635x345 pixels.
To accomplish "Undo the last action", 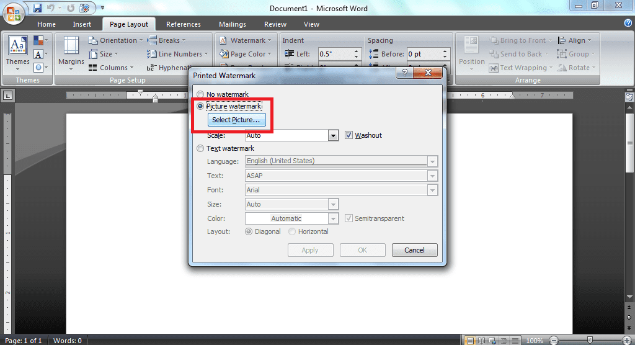I will click(x=51, y=7).
